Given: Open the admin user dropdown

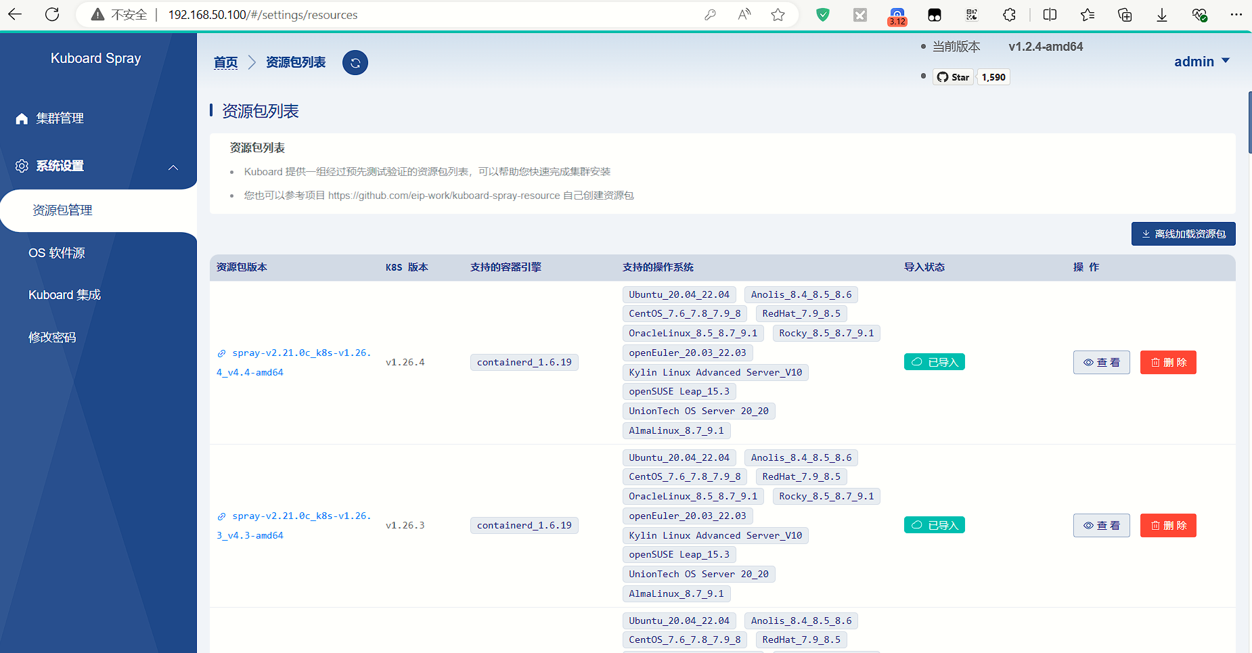Looking at the screenshot, I should pos(1201,62).
